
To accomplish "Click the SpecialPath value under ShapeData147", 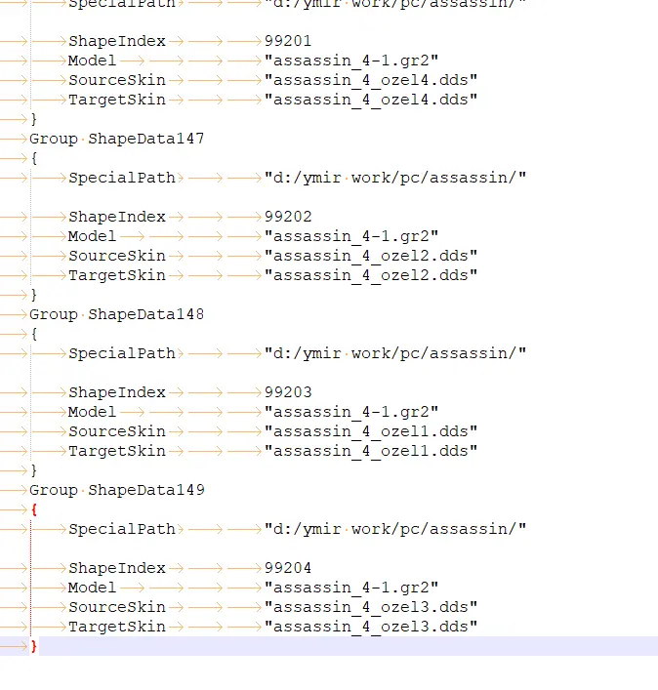I will [x=395, y=178].
